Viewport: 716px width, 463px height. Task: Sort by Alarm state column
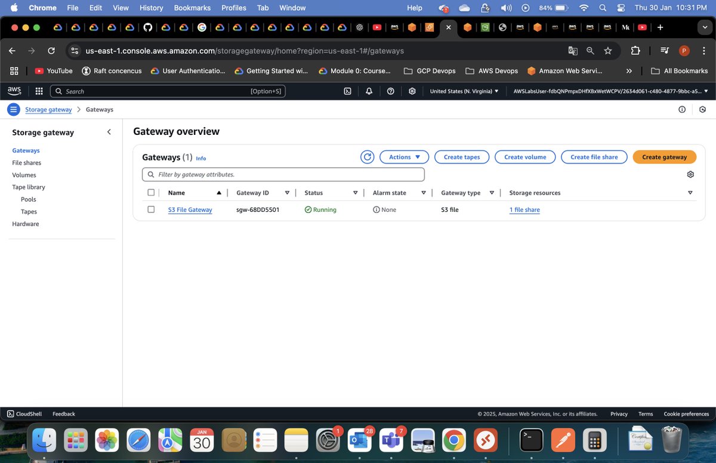[x=424, y=193]
